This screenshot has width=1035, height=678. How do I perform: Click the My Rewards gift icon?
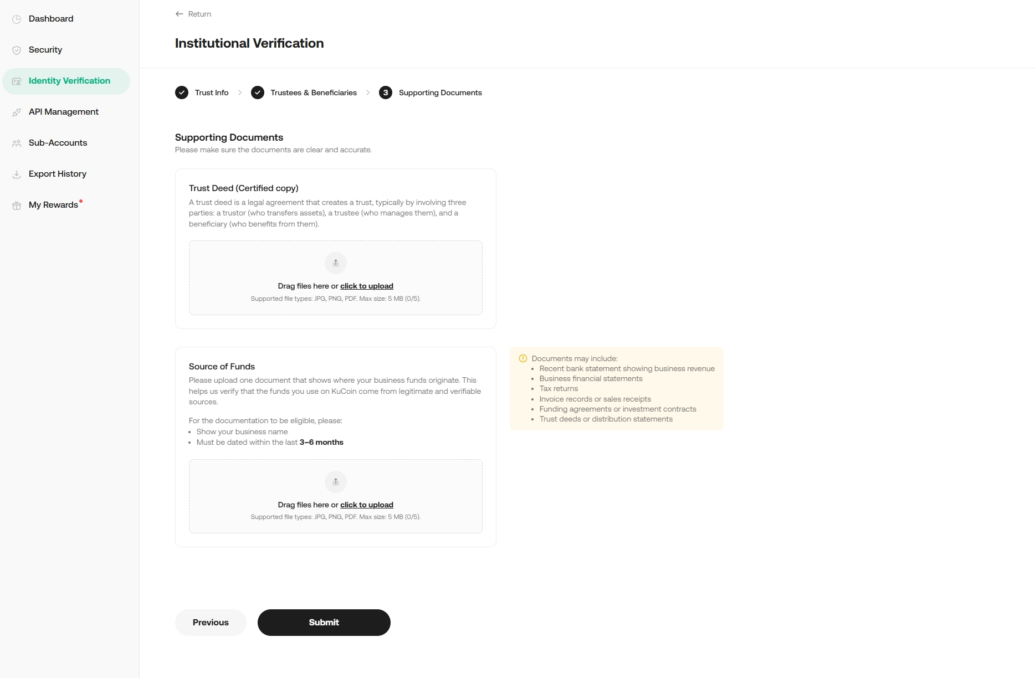[17, 205]
